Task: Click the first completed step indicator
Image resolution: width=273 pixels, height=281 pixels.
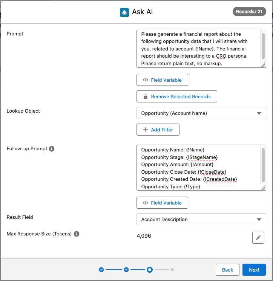Action: 101,270
